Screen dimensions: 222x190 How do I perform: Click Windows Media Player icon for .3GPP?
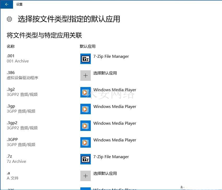pos(86,142)
